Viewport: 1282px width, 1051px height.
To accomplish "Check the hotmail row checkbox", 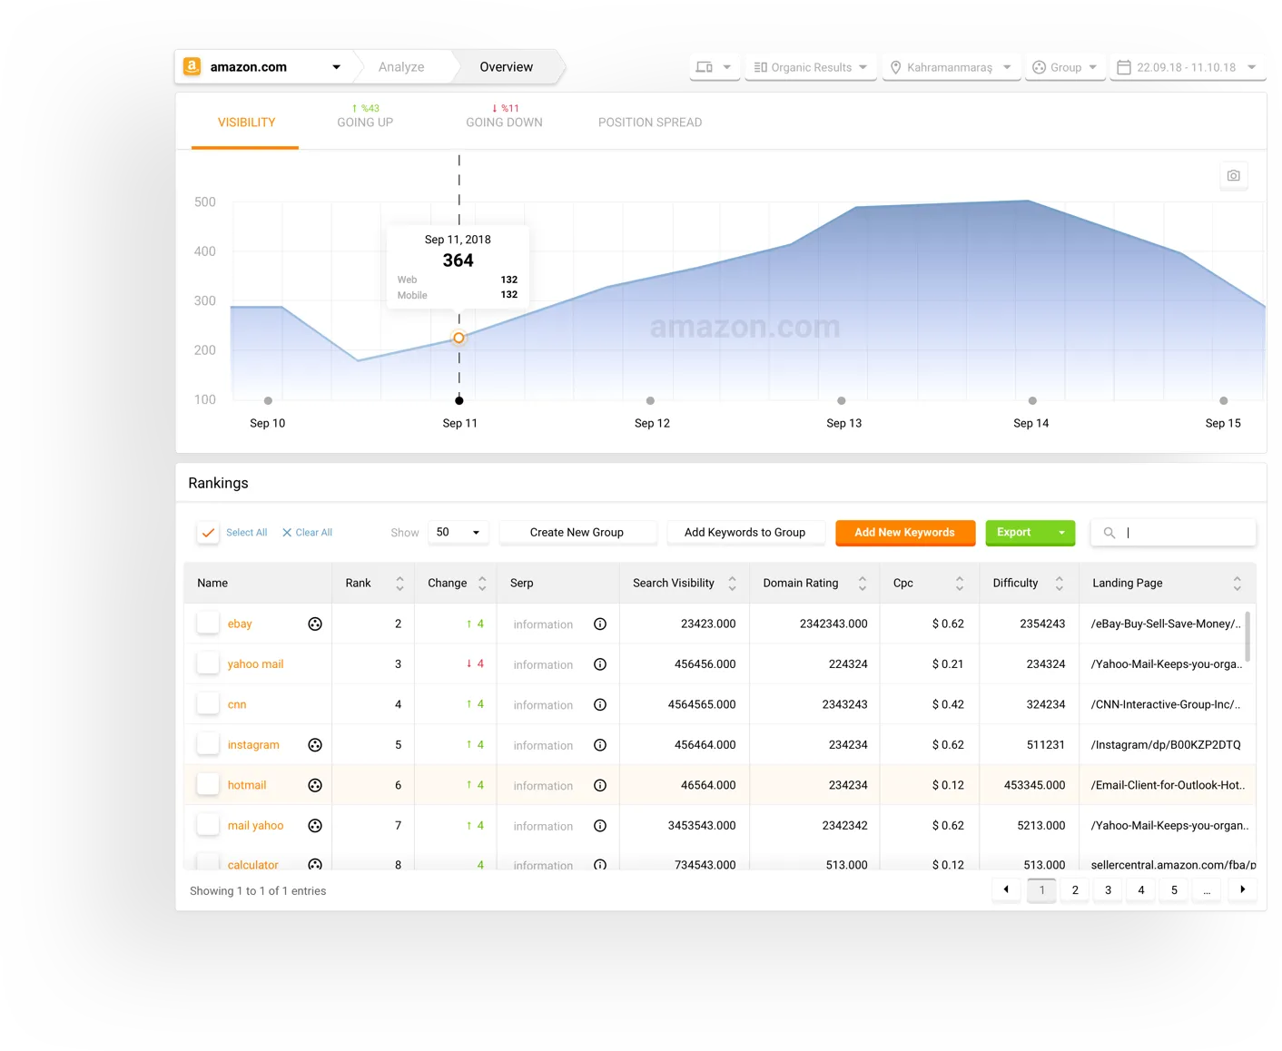I will [x=208, y=784].
